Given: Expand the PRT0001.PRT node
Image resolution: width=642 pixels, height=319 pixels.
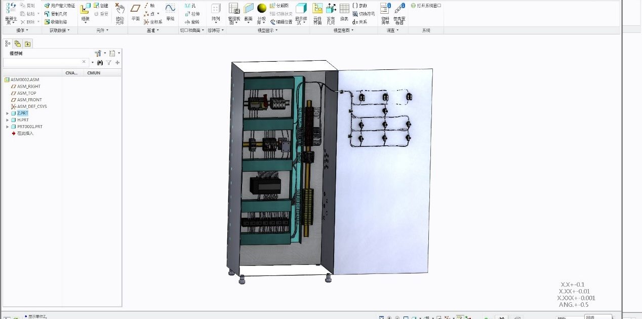Looking at the screenshot, I should coord(7,127).
